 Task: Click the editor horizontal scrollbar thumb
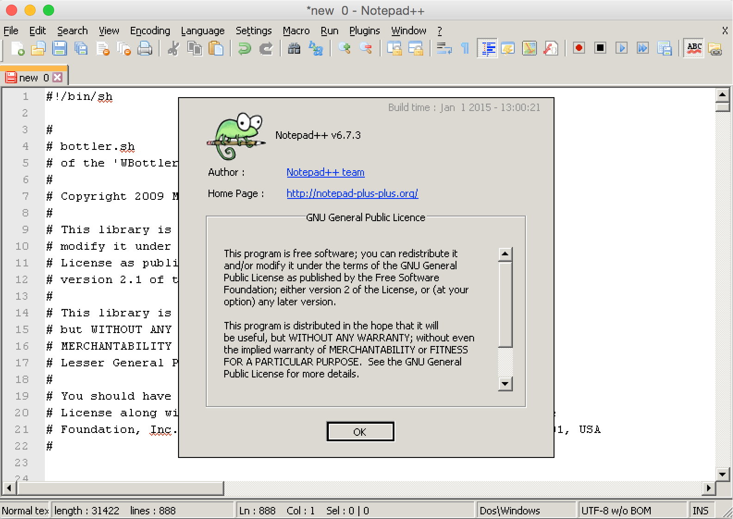120,488
